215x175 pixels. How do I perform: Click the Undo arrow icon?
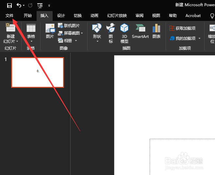(19, 5)
